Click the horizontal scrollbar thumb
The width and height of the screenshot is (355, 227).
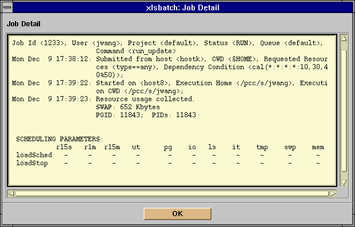(x=172, y=194)
